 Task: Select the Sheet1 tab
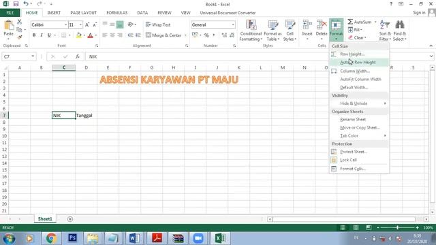[x=45, y=219]
